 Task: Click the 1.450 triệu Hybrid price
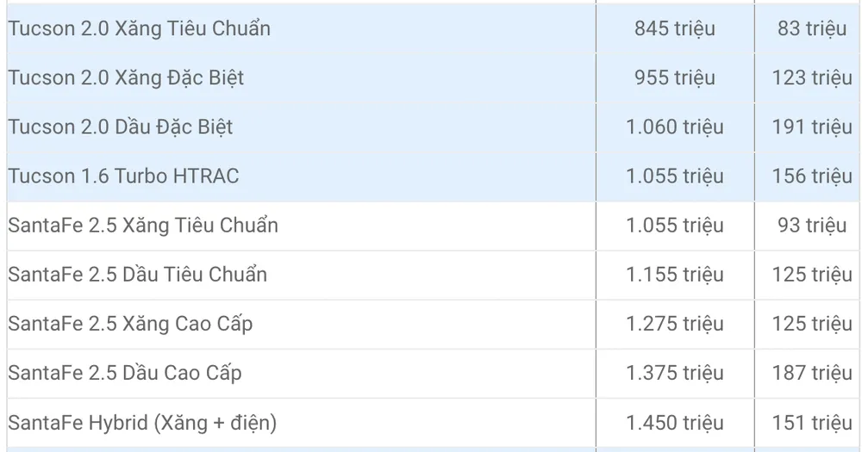click(674, 423)
